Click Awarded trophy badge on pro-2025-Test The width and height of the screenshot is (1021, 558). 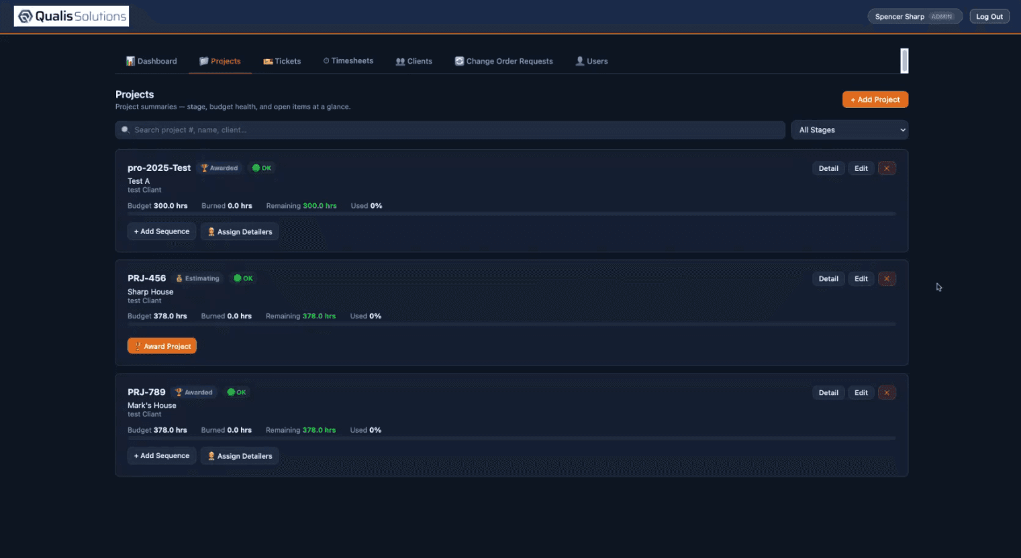[x=220, y=168]
